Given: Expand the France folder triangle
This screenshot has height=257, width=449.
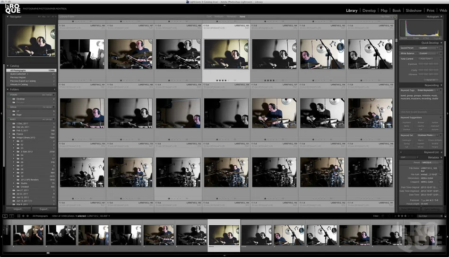Looking at the screenshot, I should tap(10, 134).
